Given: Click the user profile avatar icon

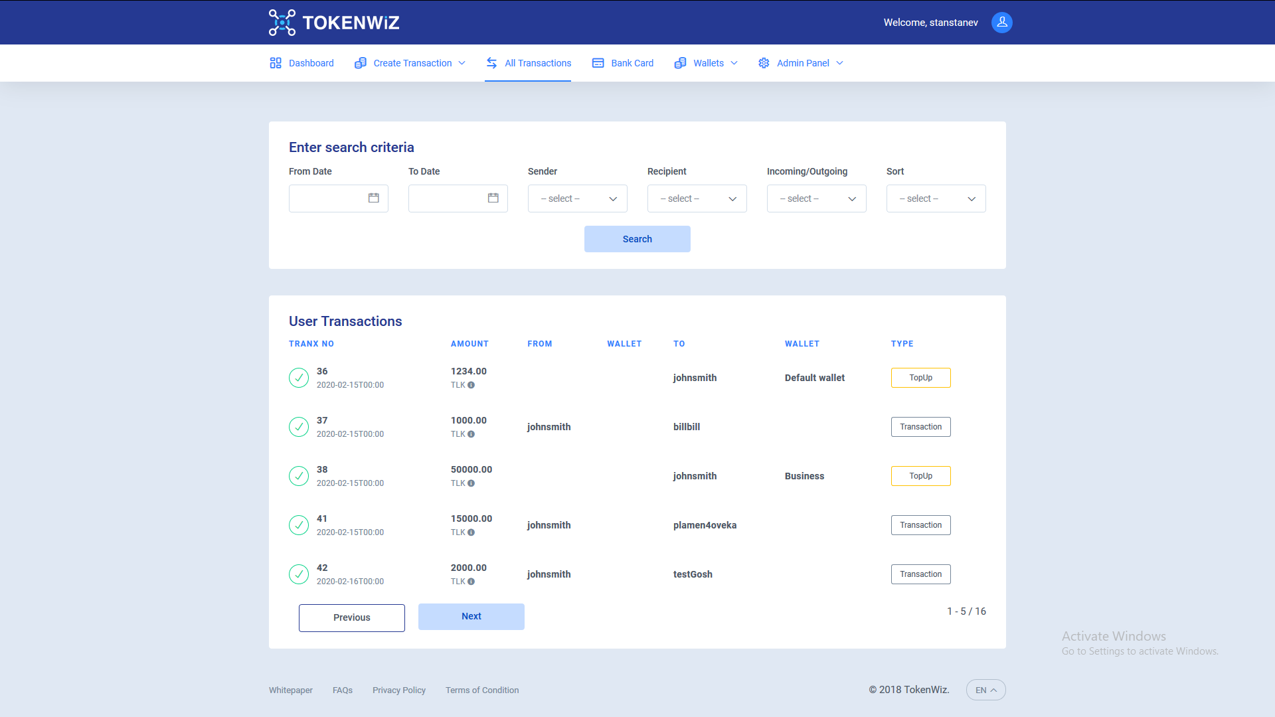Looking at the screenshot, I should point(1001,22).
